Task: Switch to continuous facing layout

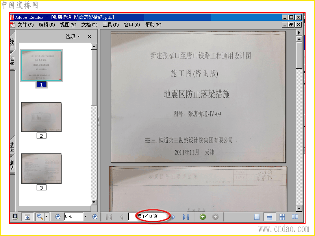Action: click(282, 217)
